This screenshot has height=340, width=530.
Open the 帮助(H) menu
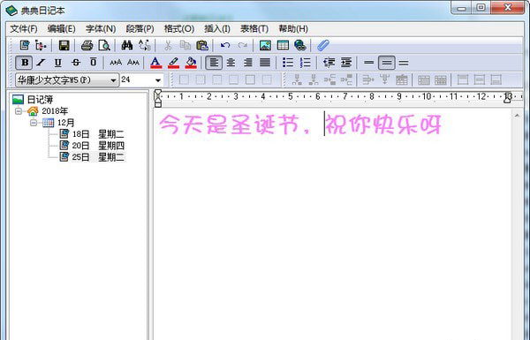(293, 29)
